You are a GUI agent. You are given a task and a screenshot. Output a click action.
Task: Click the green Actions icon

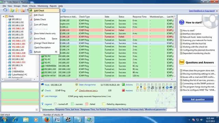pyautogui.click(x=123, y=84)
